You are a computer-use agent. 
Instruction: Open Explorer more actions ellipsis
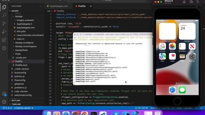41,6
